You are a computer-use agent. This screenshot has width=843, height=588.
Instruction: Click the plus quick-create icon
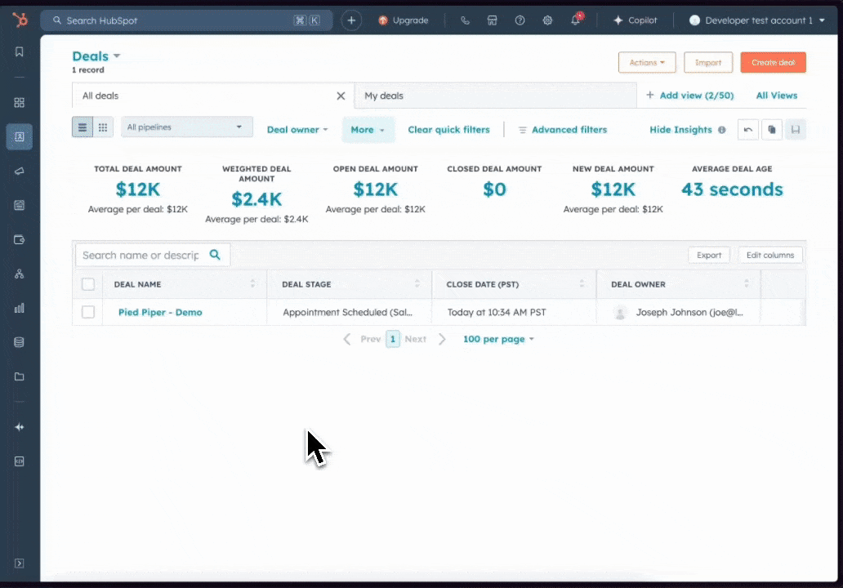coord(351,20)
